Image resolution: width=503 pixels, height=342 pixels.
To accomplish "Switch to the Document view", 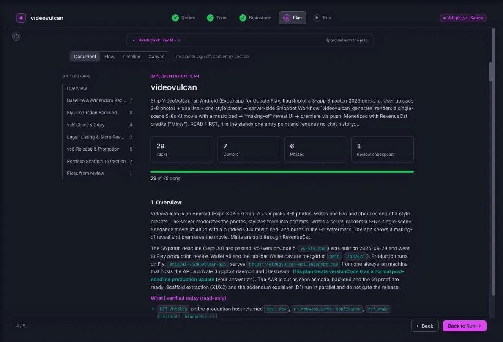I will pyautogui.click(x=85, y=57).
